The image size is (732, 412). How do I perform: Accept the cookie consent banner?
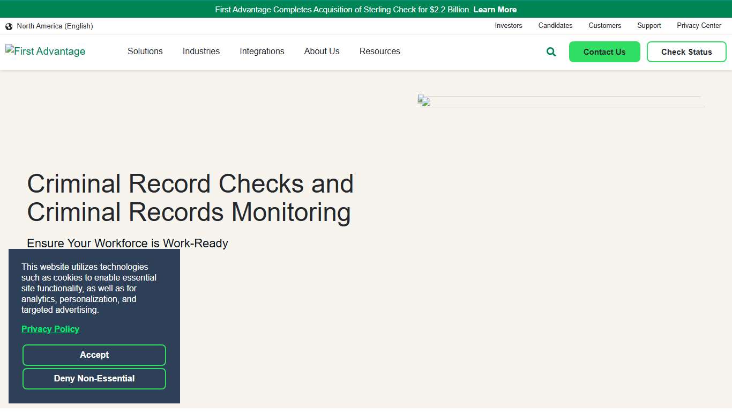94,355
